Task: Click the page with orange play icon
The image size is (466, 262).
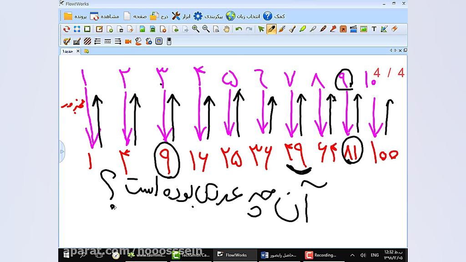Action: 163,29
